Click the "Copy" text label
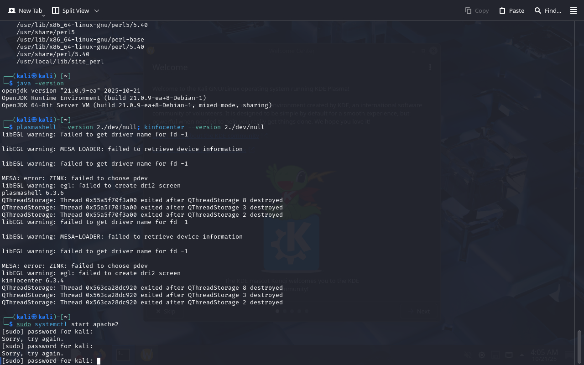This screenshot has width=584, height=365. click(482, 10)
